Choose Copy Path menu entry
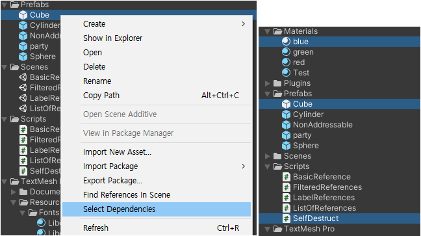The height and width of the screenshot is (236, 421). click(x=157, y=96)
